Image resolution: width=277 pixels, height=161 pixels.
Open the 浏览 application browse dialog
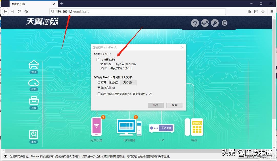tap(128, 82)
